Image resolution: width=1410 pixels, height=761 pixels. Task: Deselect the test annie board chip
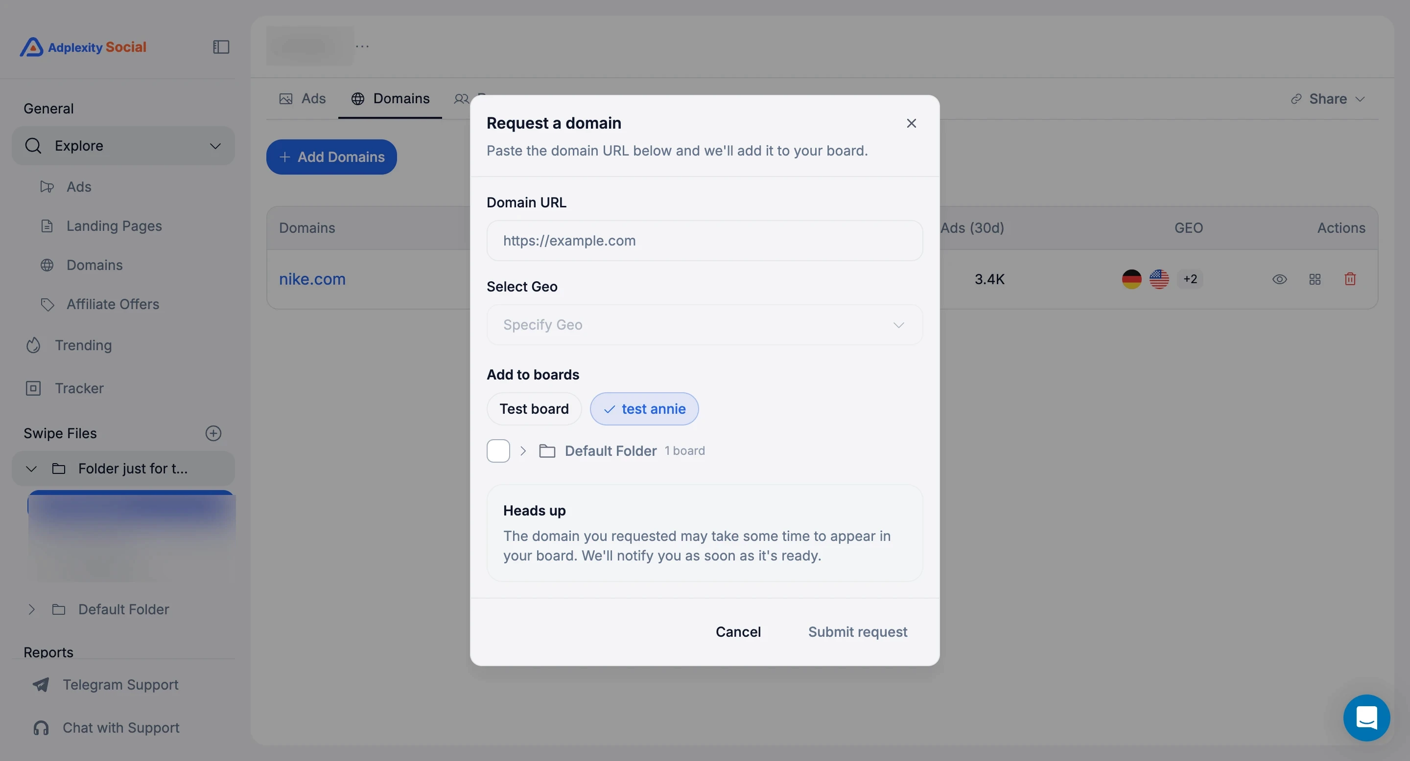tap(644, 409)
